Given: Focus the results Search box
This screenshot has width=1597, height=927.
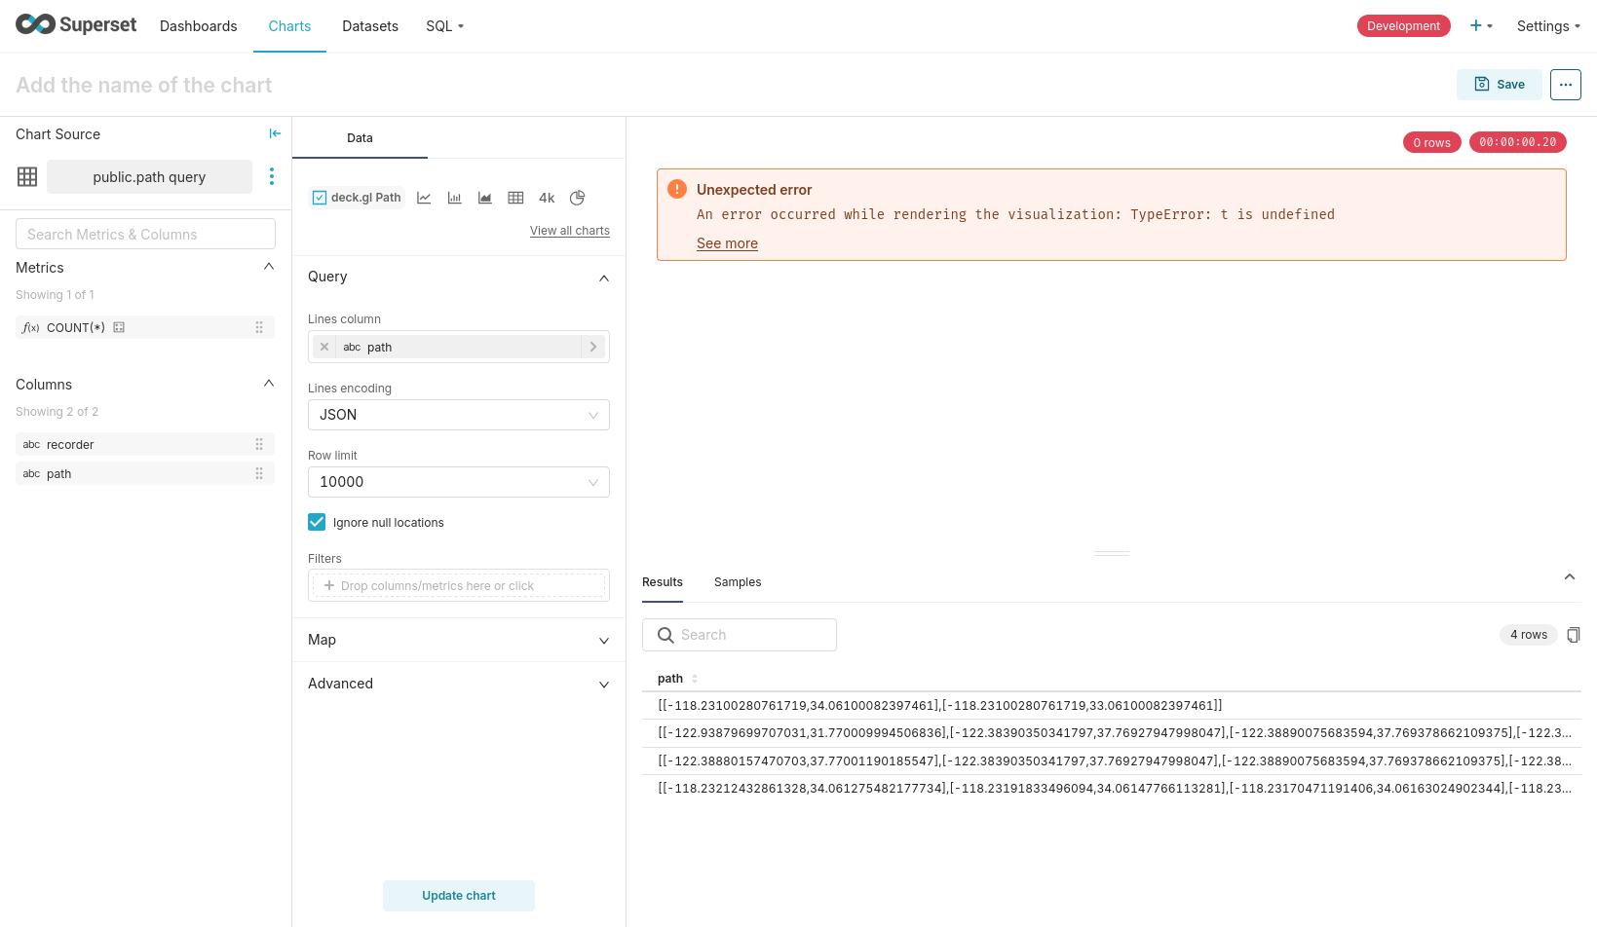Looking at the screenshot, I should click(740, 635).
